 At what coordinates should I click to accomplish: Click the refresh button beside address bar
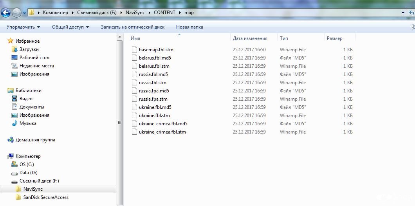pos(411,13)
